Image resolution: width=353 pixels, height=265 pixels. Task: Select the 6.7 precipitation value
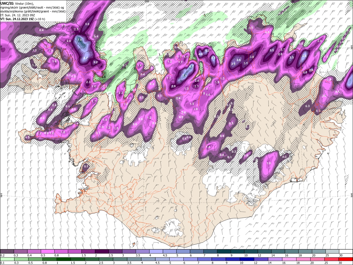click(x=192, y=67)
